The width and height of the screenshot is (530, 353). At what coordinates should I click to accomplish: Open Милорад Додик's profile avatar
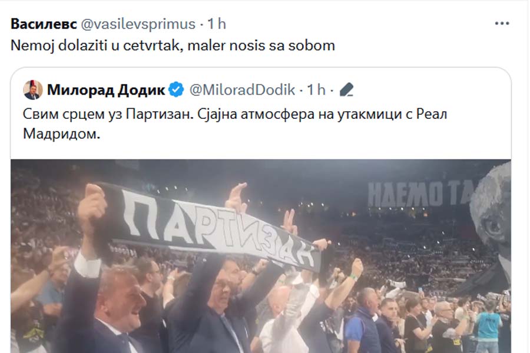(x=33, y=90)
